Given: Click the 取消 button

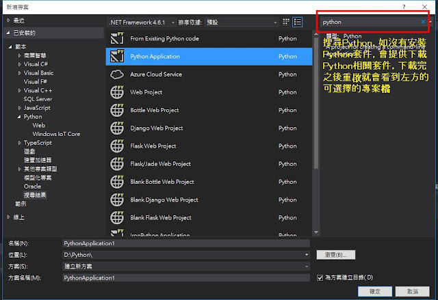Looking at the screenshot, I should point(413,291).
